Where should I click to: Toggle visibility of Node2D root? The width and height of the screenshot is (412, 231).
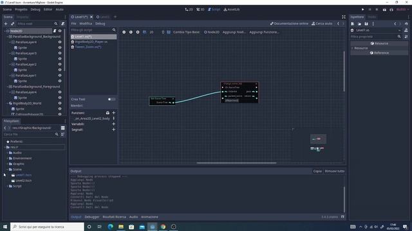click(60, 31)
